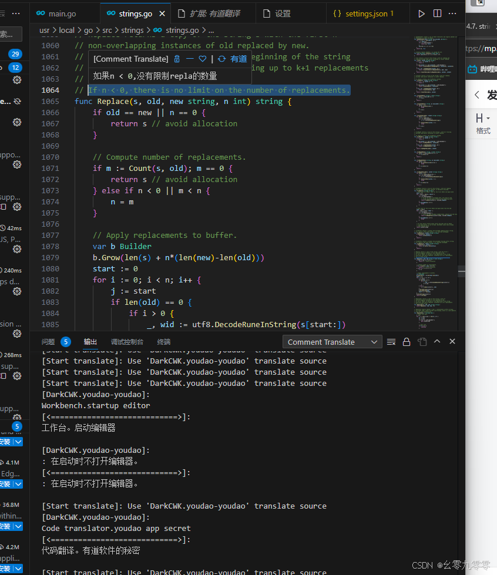Click 哔哩 bookmark icon in browser window
This screenshot has height=575, width=497.
pyautogui.click(x=472, y=69)
